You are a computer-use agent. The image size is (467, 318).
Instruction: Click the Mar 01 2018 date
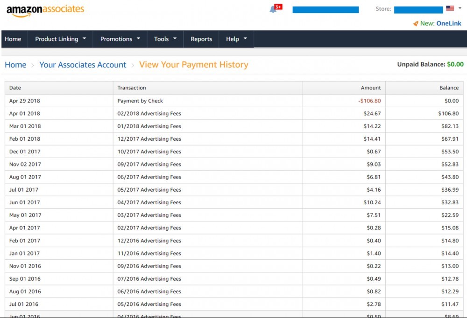point(25,126)
